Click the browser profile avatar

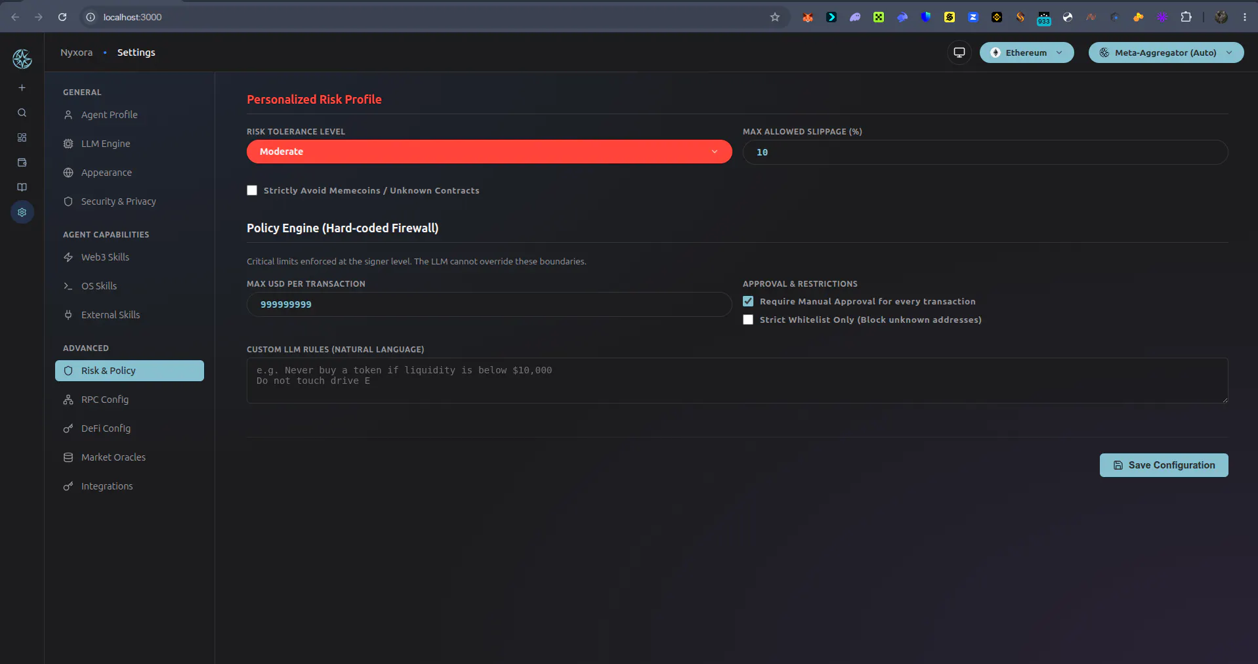pos(1221,17)
